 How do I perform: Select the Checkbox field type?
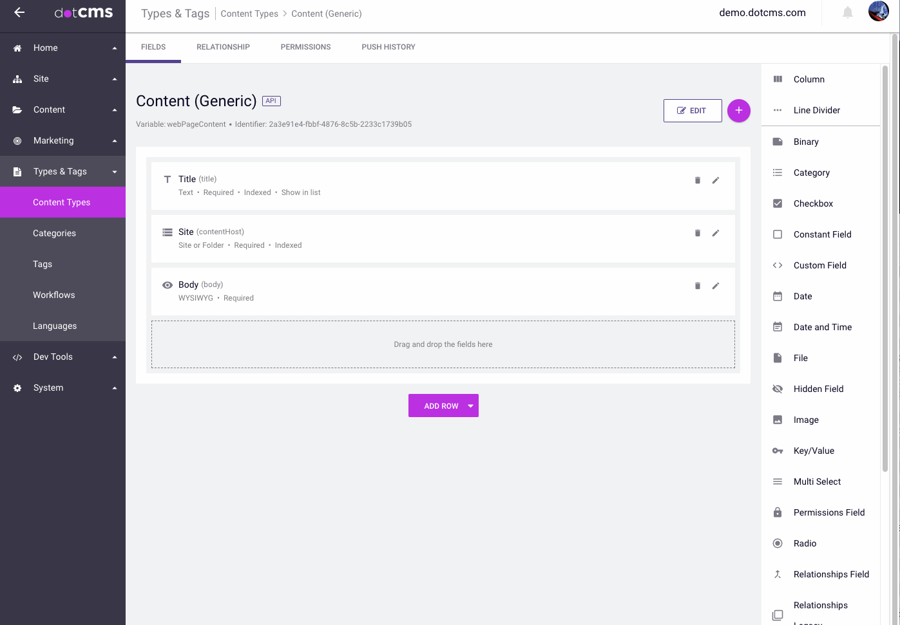[x=813, y=203]
